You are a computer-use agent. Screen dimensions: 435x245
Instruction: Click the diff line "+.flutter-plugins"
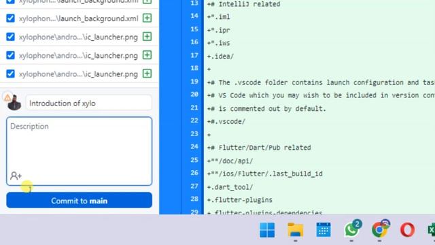240,200
